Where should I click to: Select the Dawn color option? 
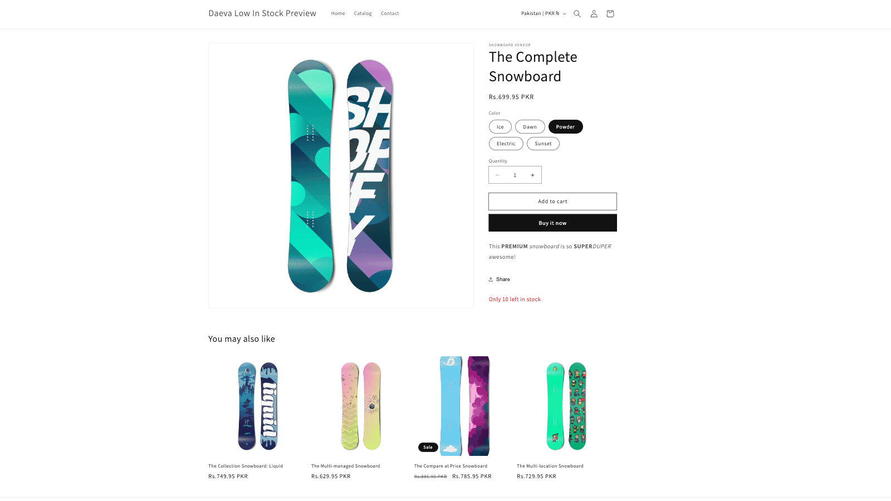point(530,127)
